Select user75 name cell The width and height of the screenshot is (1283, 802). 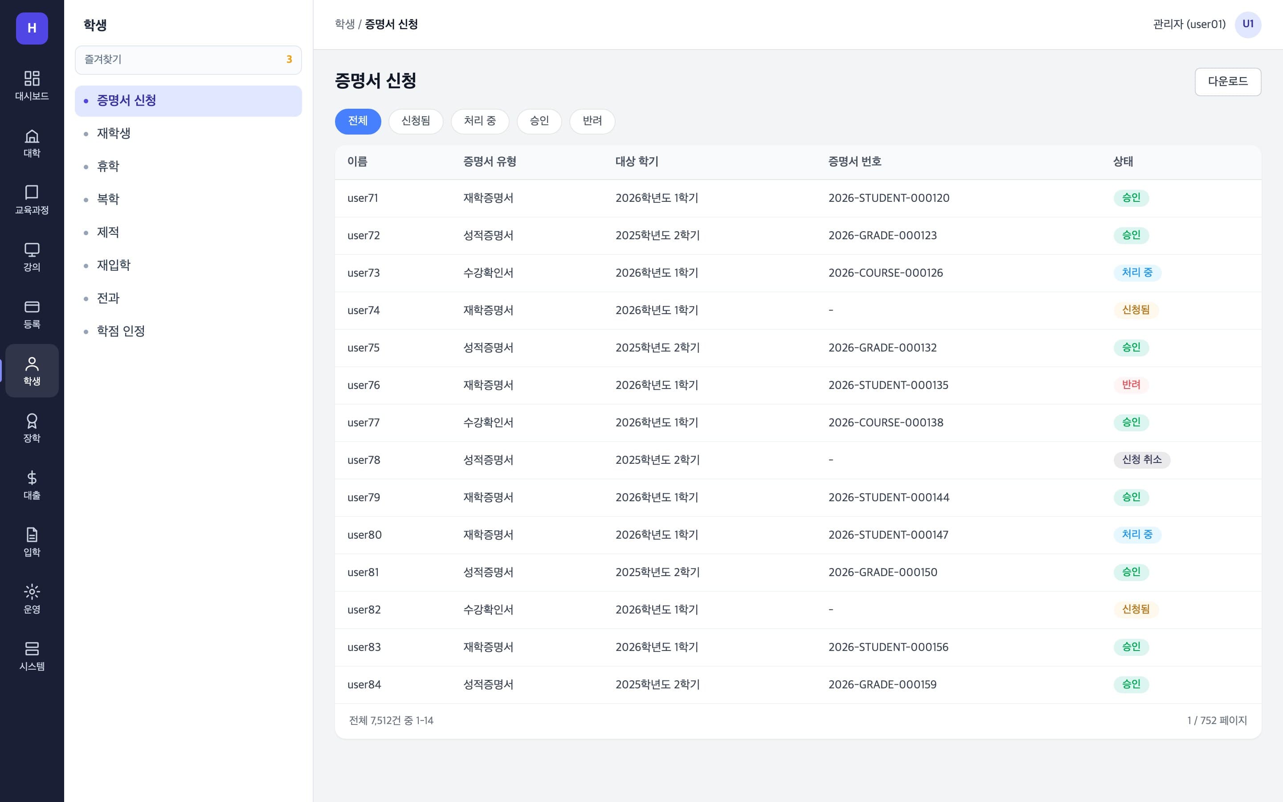(x=363, y=348)
